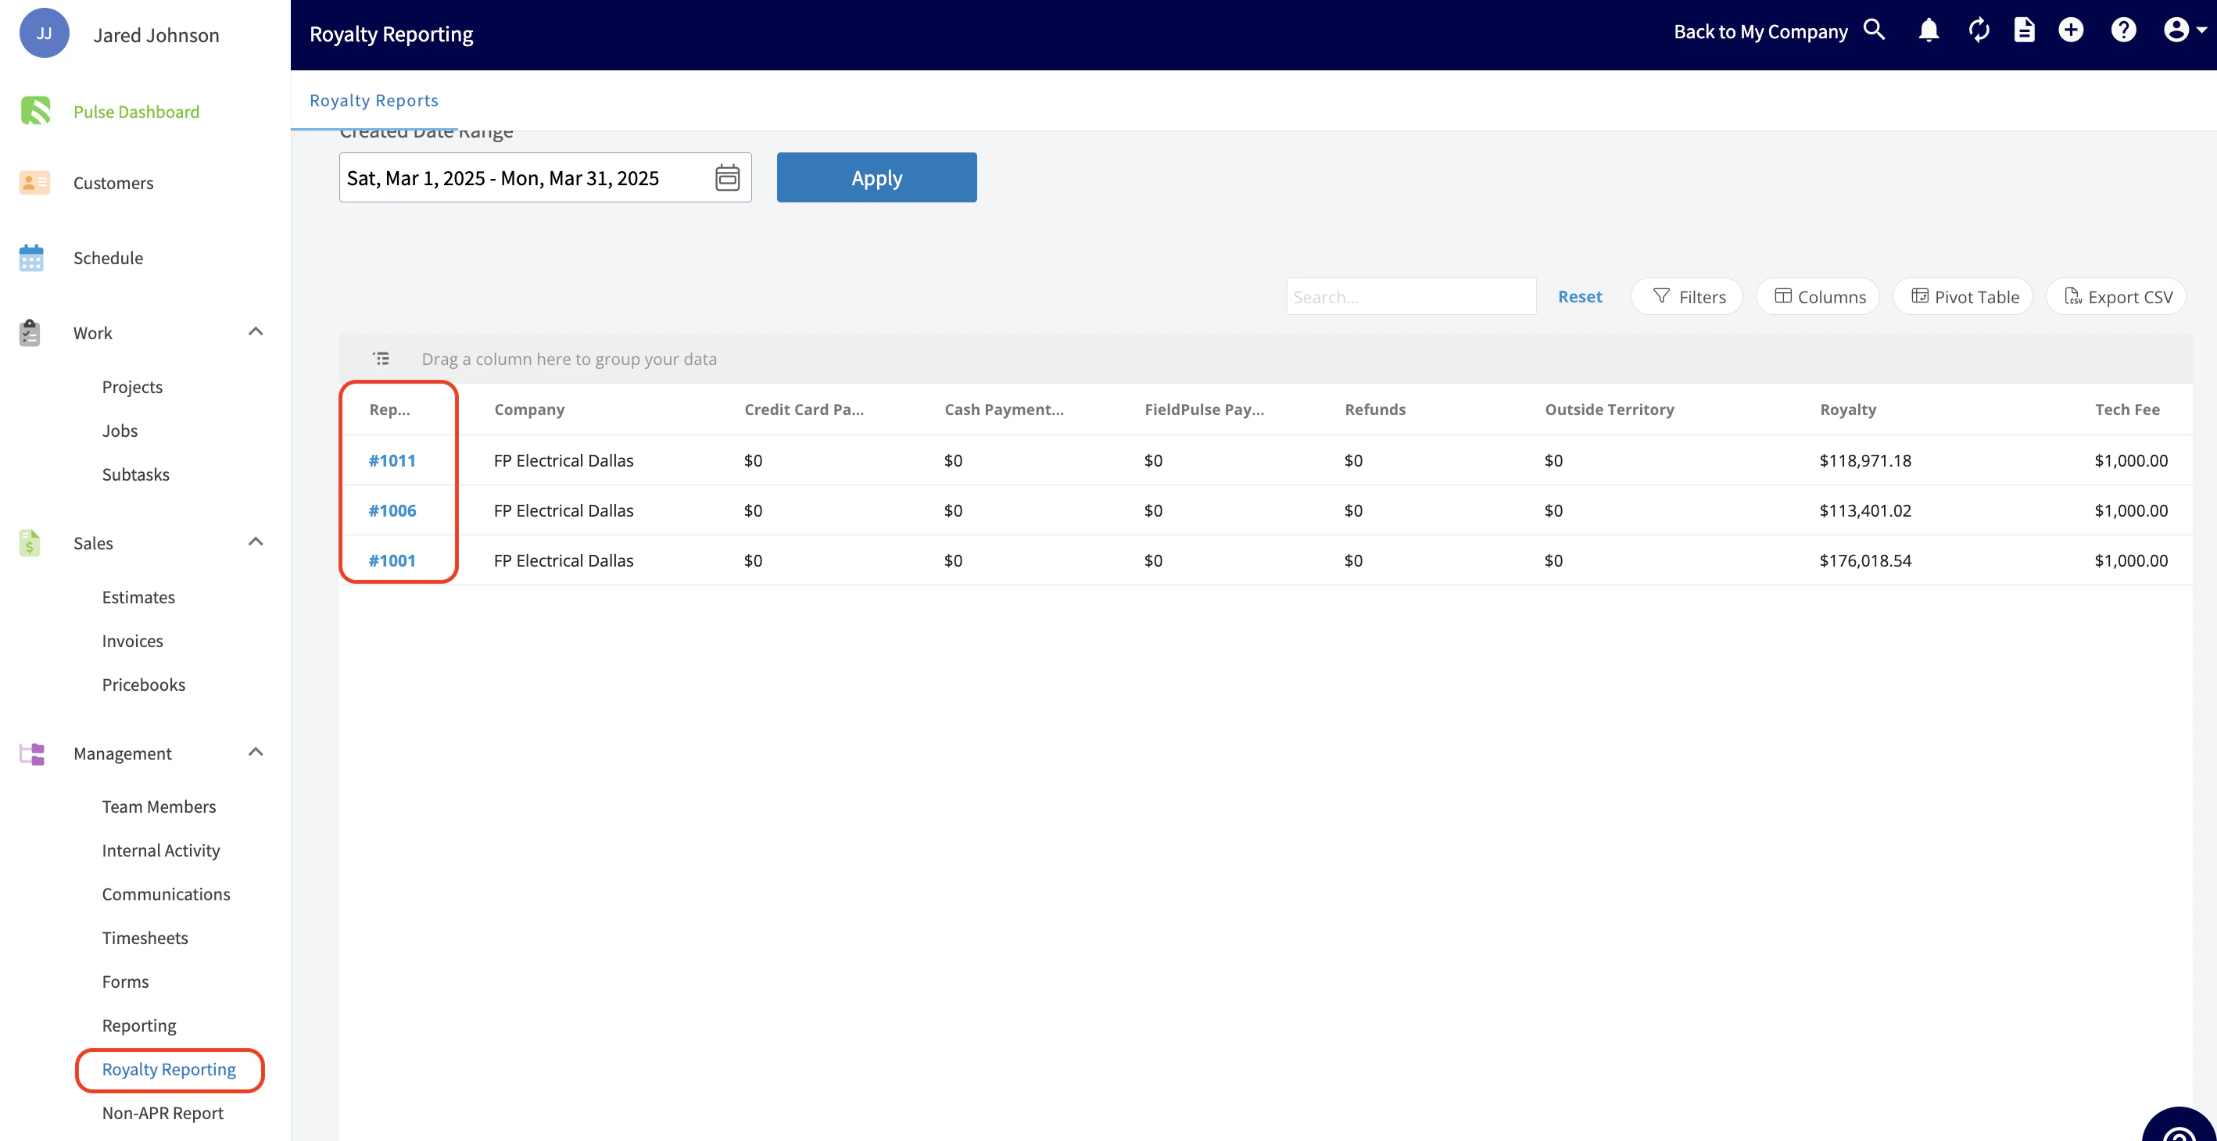Click Back to My Company

pos(1760,32)
